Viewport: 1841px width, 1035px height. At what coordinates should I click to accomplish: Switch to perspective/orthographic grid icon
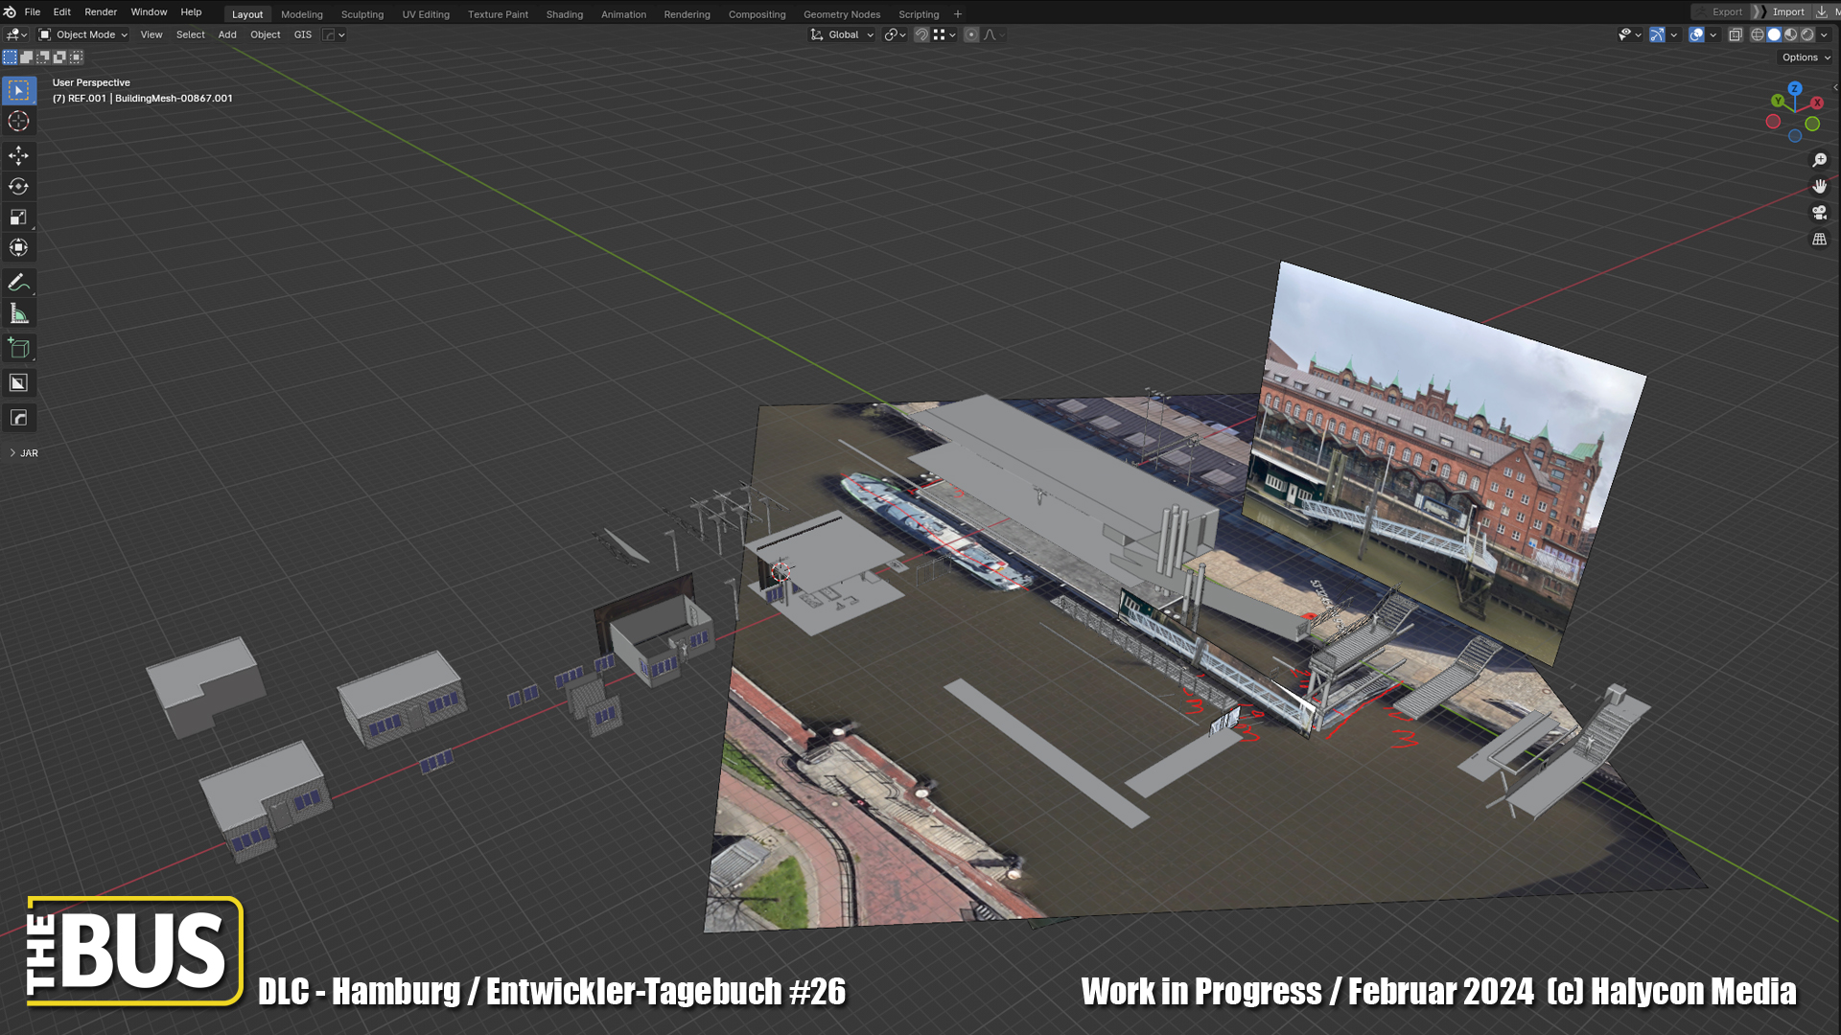[1819, 240]
